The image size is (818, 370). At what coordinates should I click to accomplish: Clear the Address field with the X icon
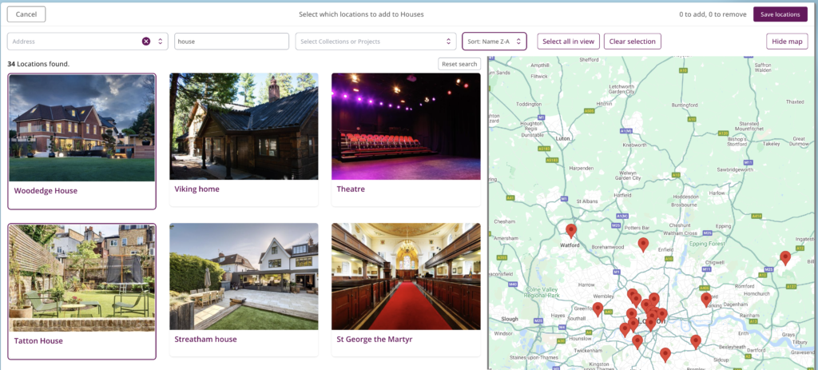click(x=146, y=42)
